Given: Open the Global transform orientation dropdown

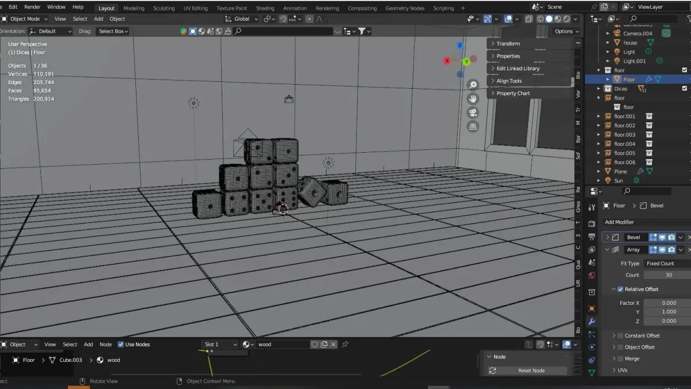Looking at the screenshot, I should coord(241,19).
